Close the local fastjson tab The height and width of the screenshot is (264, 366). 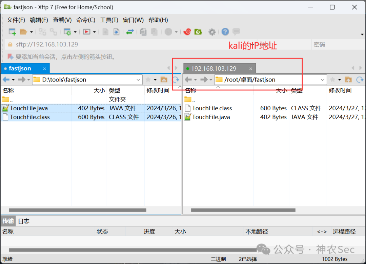(x=45, y=69)
